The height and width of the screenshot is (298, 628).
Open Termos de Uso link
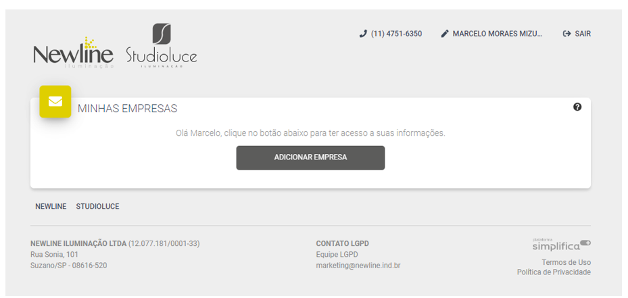tap(566, 262)
